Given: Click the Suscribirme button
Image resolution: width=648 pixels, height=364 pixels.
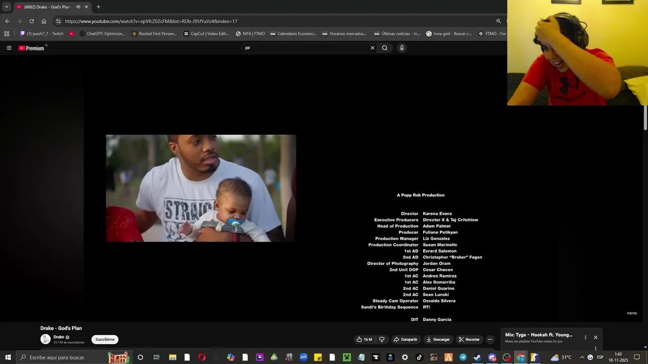Looking at the screenshot, I should click(105, 339).
